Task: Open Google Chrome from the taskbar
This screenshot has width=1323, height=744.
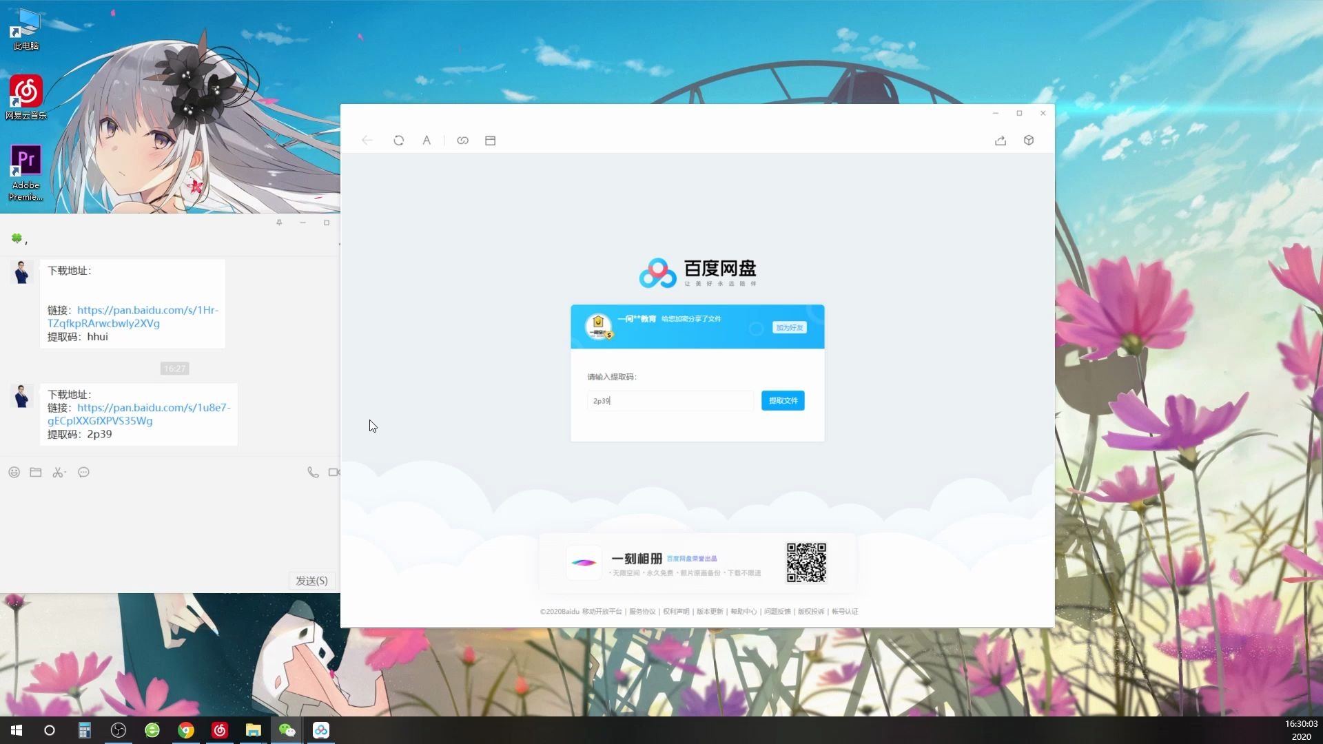Action: (186, 730)
